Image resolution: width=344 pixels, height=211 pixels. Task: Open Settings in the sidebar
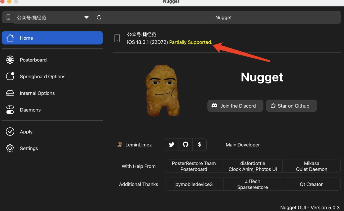tap(52, 148)
